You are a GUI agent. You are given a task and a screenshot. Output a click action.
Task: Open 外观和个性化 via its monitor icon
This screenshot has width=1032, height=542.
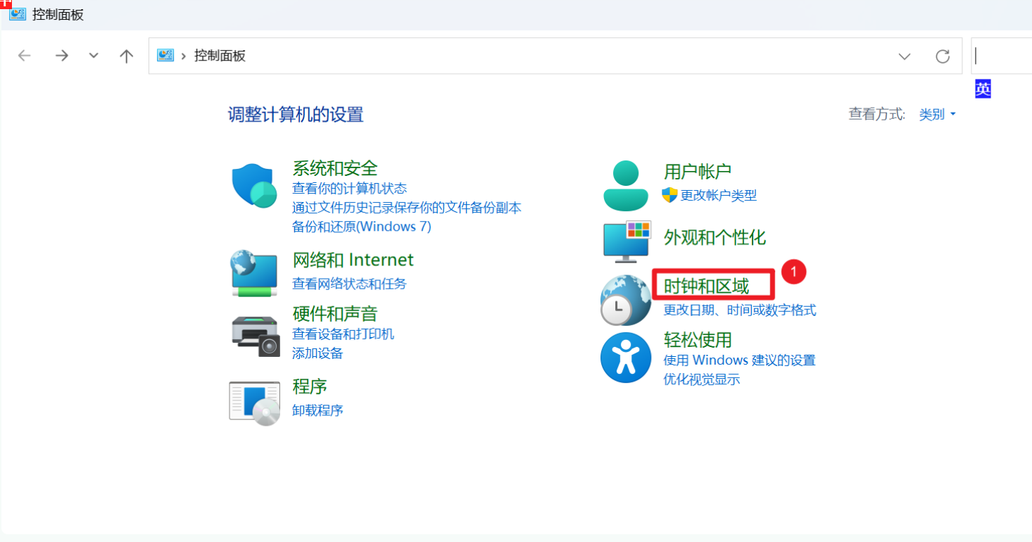(x=625, y=241)
